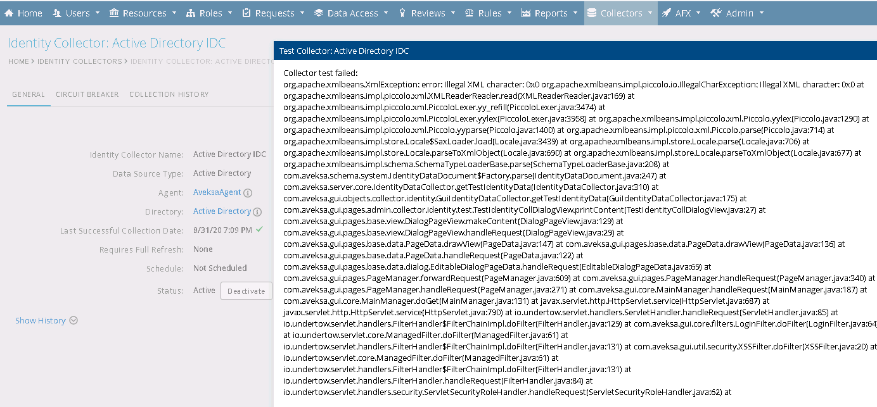Open the Collectors dropdown menu
Viewport: 877px width, 407px height.
pos(620,13)
